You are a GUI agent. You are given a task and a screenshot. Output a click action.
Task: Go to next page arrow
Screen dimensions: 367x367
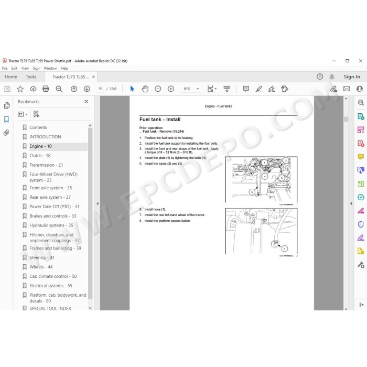87,89
